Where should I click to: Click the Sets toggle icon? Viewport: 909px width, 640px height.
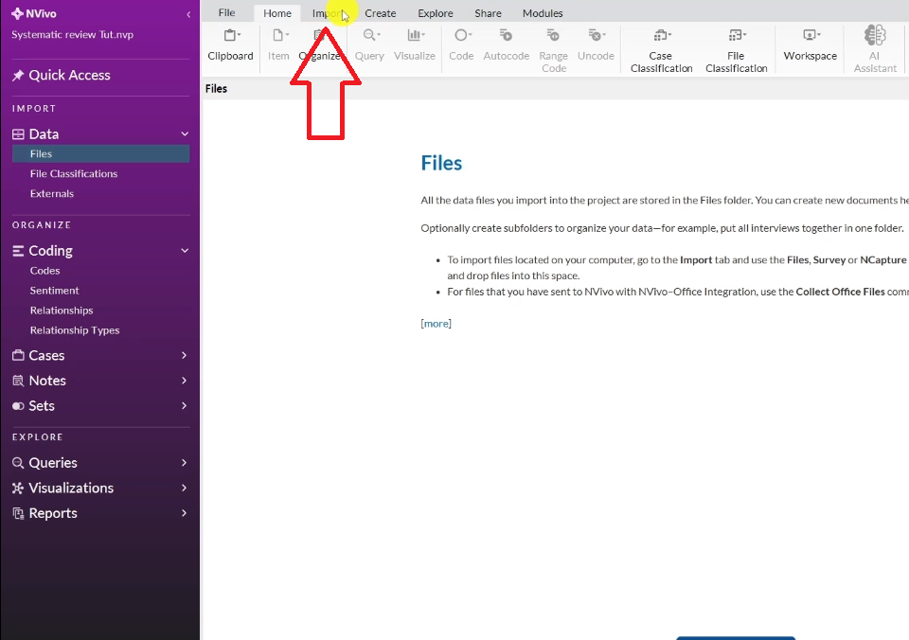[19, 406]
